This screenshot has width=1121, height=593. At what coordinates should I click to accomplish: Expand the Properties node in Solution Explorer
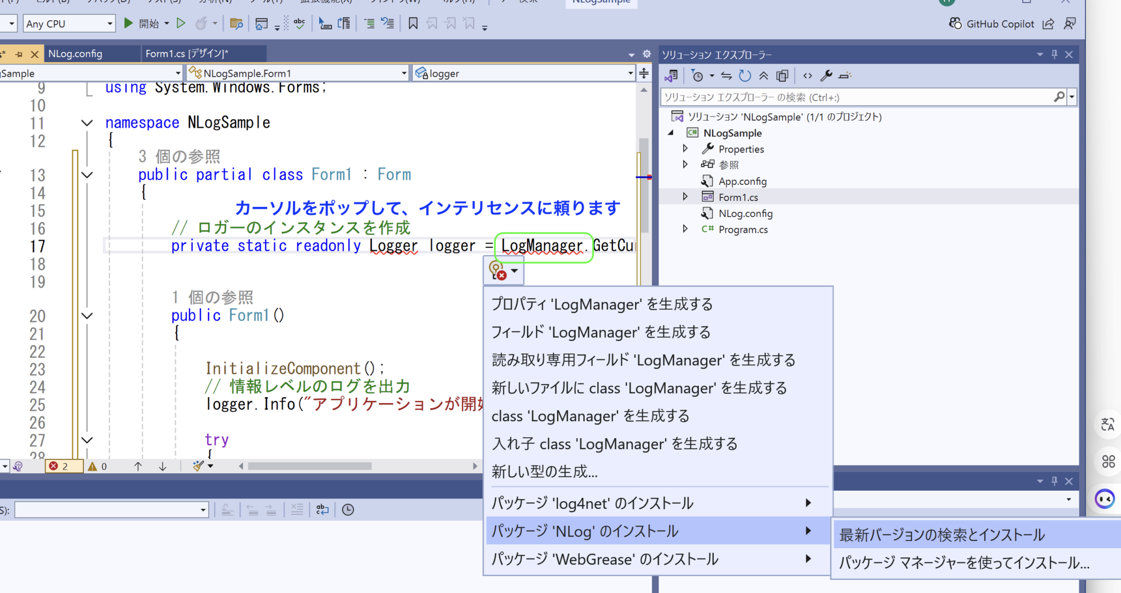point(686,148)
